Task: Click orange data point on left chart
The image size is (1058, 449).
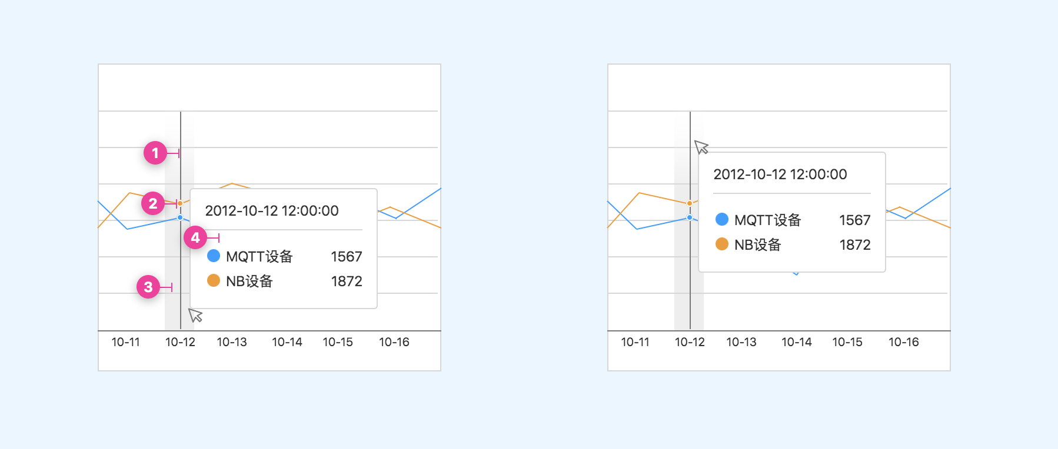Action: click(180, 203)
